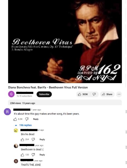Dislike the Beethoven Virus video
The width and height of the screenshot is (127, 168).
pyautogui.click(x=94, y=94)
